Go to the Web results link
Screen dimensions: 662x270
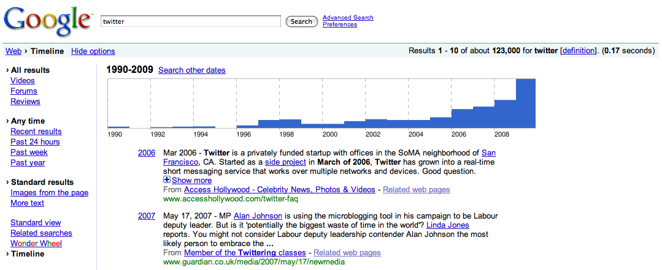[13, 51]
